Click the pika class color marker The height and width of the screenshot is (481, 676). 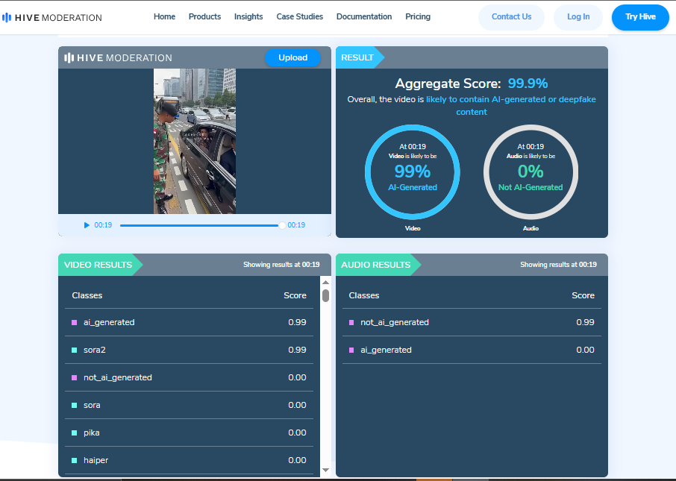click(75, 433)
